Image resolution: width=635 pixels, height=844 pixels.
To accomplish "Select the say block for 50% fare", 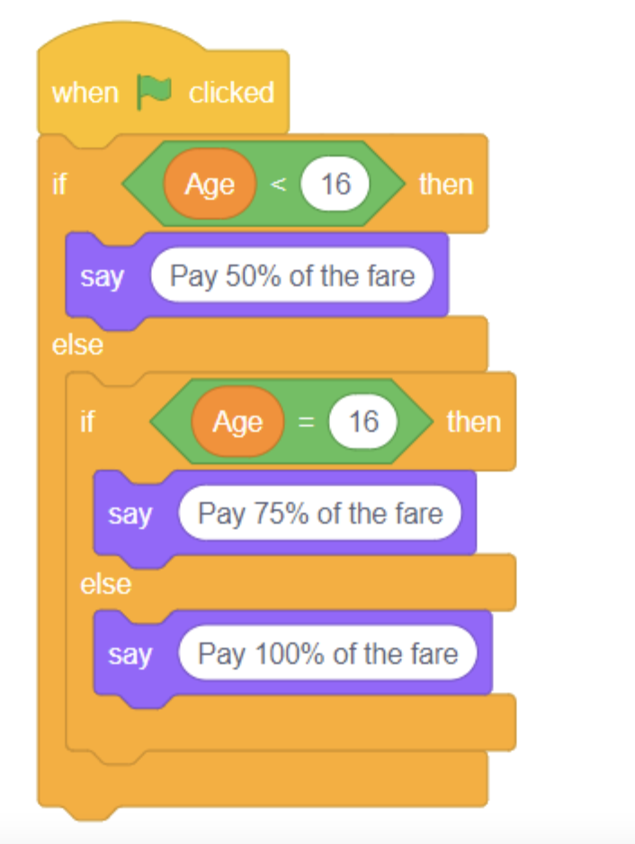I will coord(101,276).
